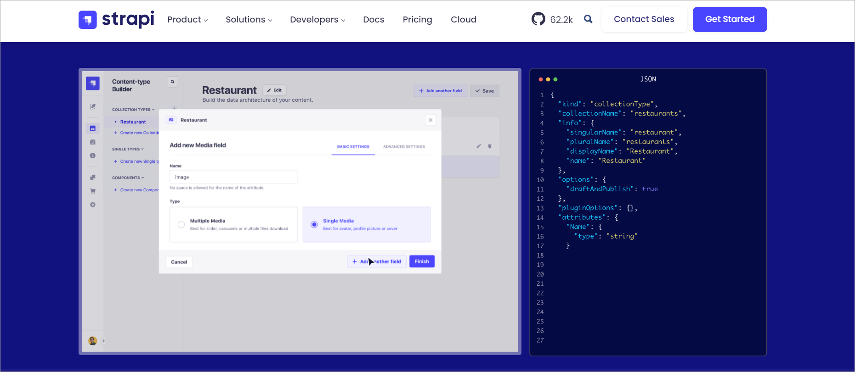Screen dimensions: 855x372
Task: Click the "collectionName" line in JSON
Action: [622, 114]
